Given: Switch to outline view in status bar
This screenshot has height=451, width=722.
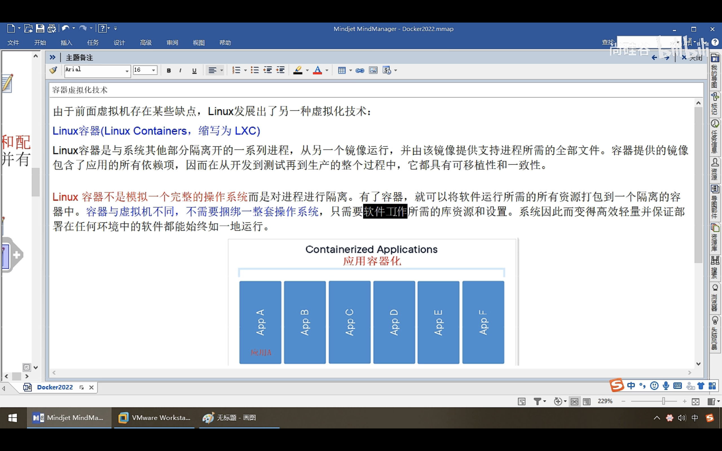Looking at the screenshot, I should click(587, 401).
